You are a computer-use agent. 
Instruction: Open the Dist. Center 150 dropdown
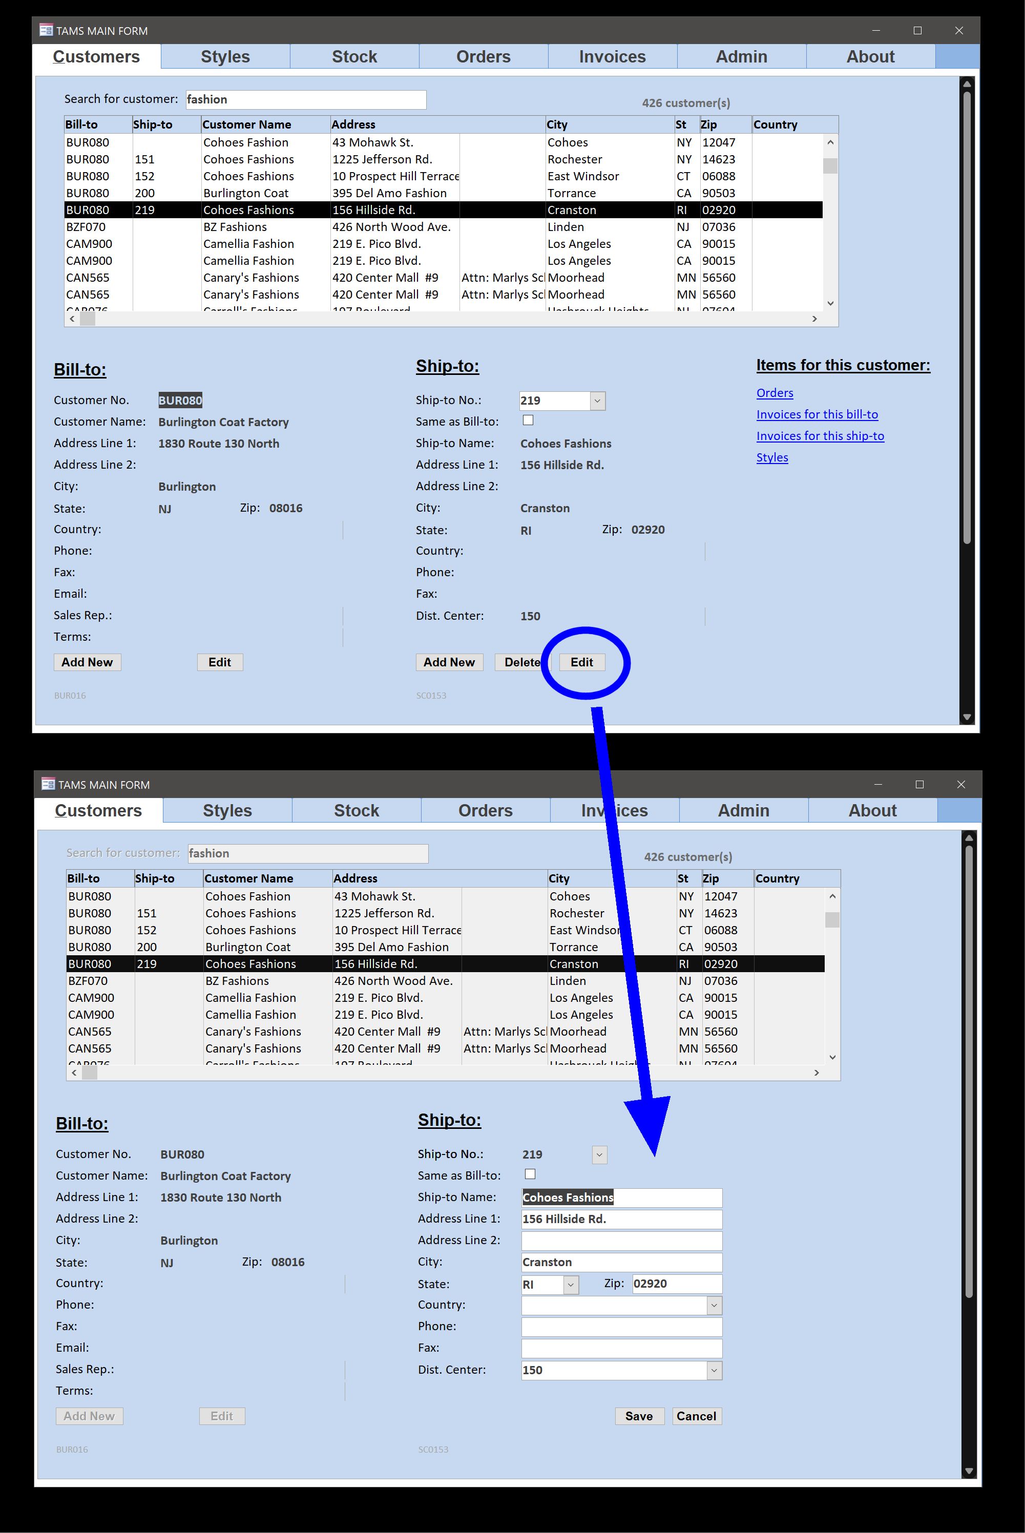pos(714,1370)
